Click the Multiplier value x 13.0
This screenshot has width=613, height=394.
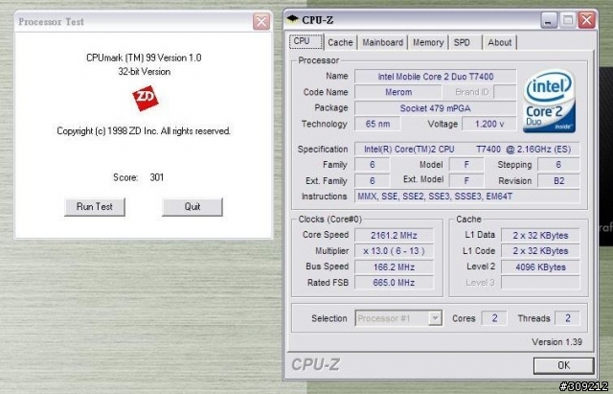pyautogui.click(x=394, y=251)
